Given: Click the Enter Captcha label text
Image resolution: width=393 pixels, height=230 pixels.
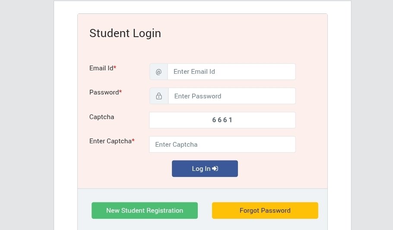Looking at the screenshot, I should (110, 141).
